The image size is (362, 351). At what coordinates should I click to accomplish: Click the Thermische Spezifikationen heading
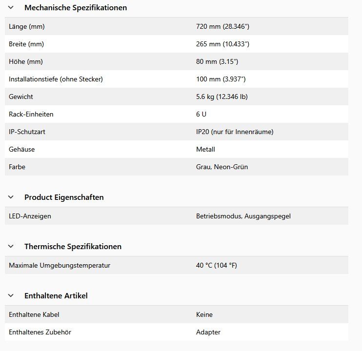(73, 247)
